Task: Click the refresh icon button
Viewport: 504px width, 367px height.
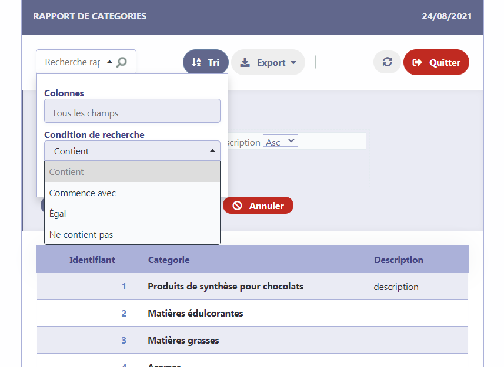Action: pos(388,62)
